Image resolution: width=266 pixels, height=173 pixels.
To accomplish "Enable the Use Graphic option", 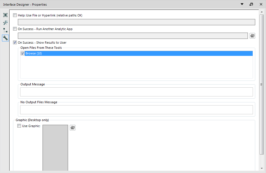I will tap(19, 126).
